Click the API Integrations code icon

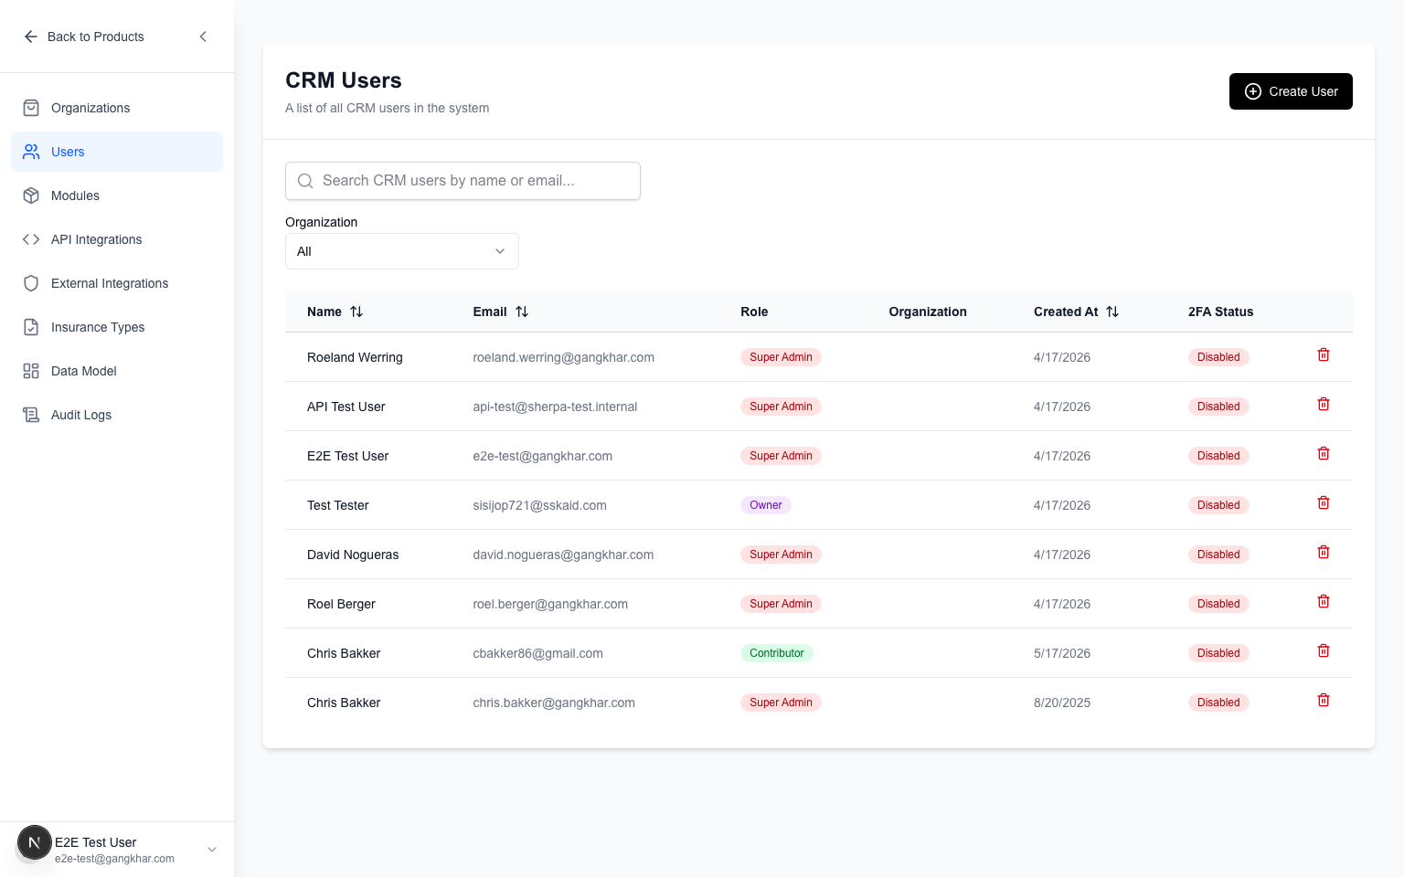pyautogui.click(x=31, y=239)
